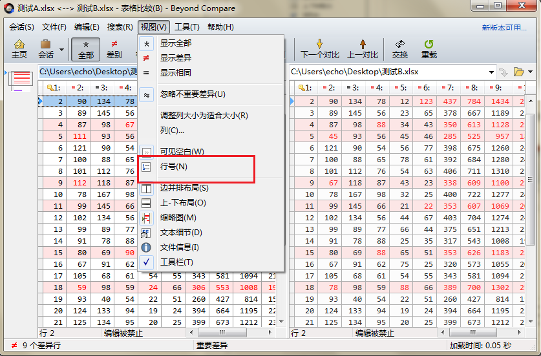Switch to Side-by-Side Layout (边并排布局)
This screenshot has width=541, height=356.
[x=211, y=188]
